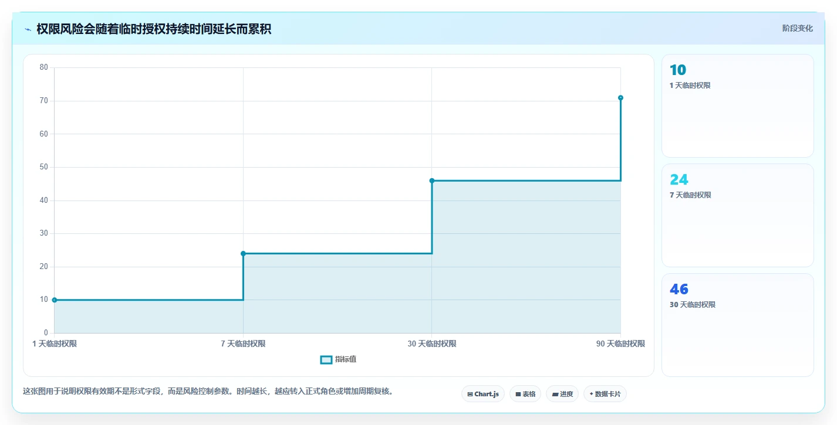Click the description text below the chart
Viewport: 837px width, 425px height.
coord(208,391)
